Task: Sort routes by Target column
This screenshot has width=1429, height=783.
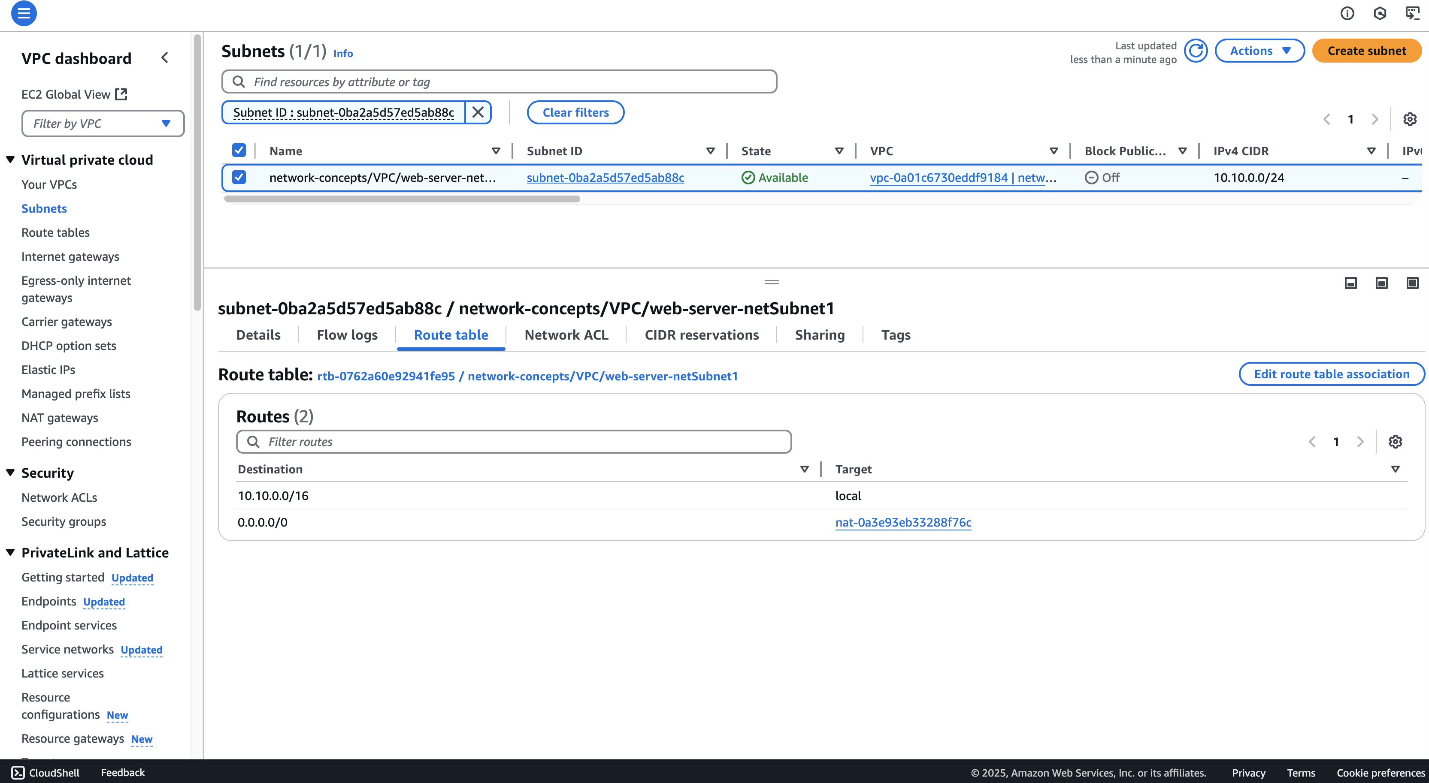Action: (1396, 470)
